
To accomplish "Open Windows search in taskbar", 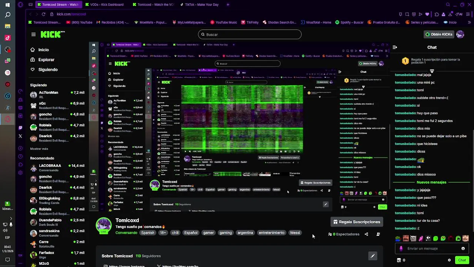I will coord(7,15).
